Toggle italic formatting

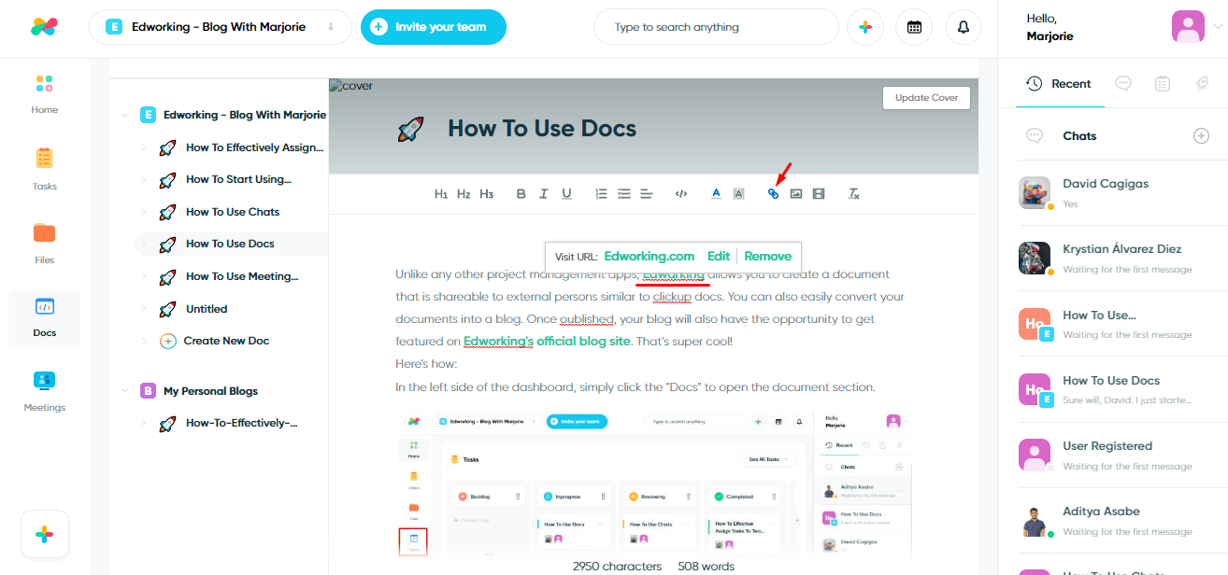tap(544, 194)
